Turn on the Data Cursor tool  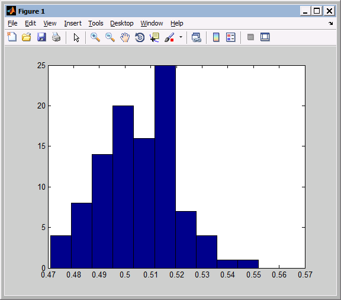pyautogui.click(x=155, y=37)
